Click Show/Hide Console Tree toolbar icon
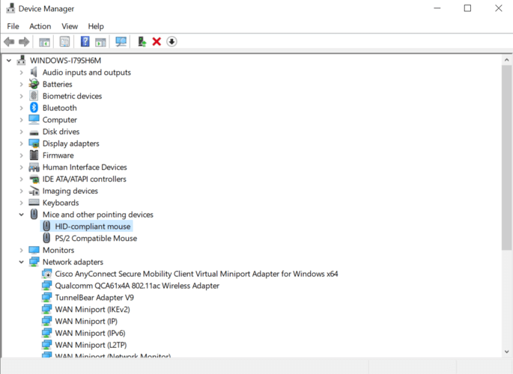 (44, 42)
